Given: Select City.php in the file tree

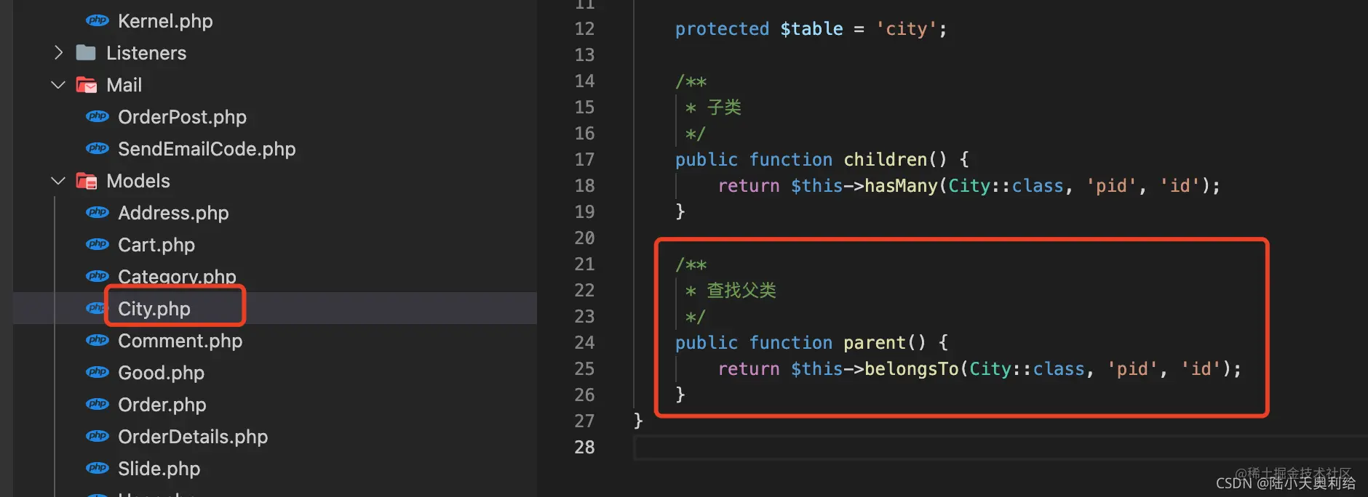Looking at the screenshot, I should point(154,309).
